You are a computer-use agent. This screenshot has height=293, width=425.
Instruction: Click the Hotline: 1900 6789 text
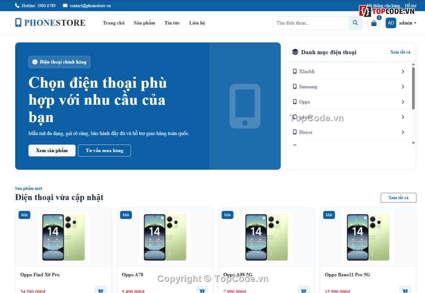click(38, 5)
